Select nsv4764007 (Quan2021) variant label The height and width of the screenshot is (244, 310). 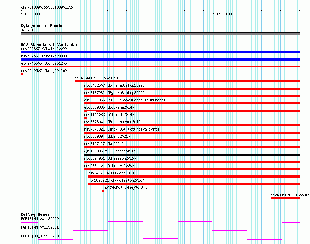[x=96, y=78]
